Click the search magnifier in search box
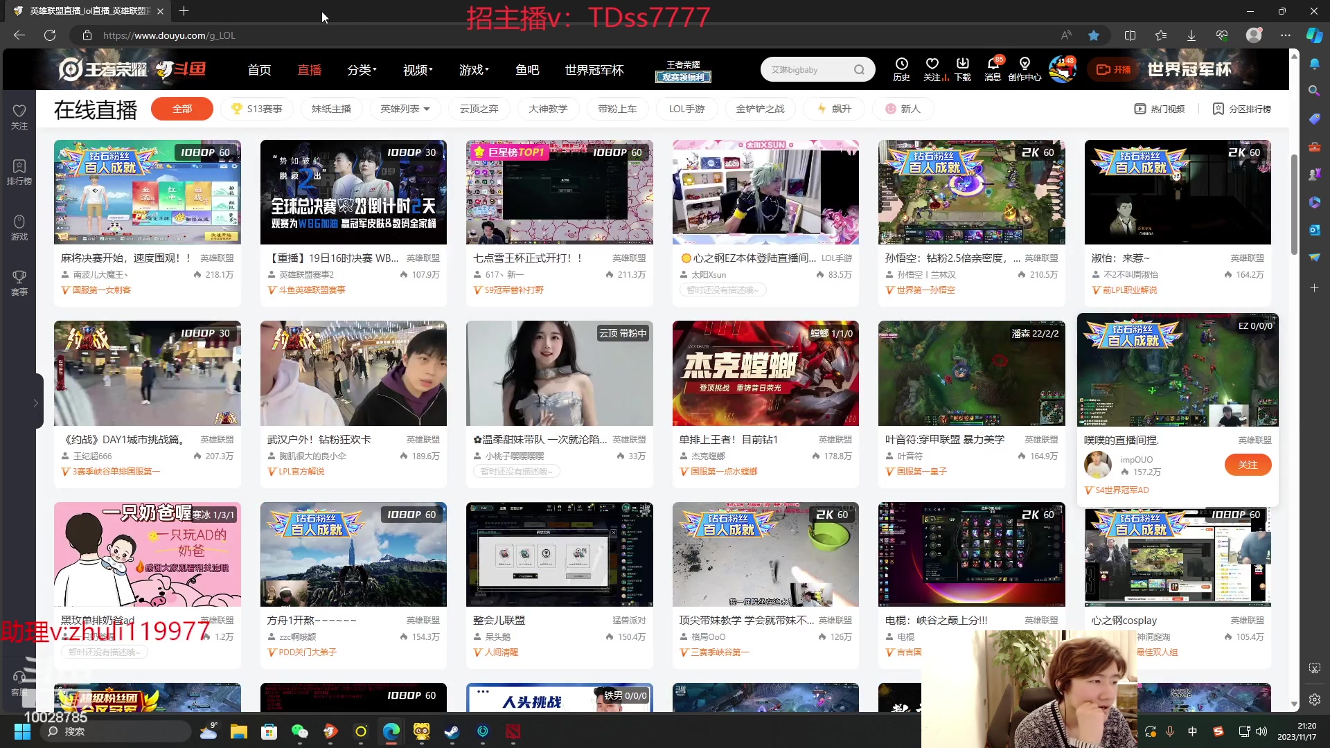This screenshot has height=748, width=1330. [859, 69]
